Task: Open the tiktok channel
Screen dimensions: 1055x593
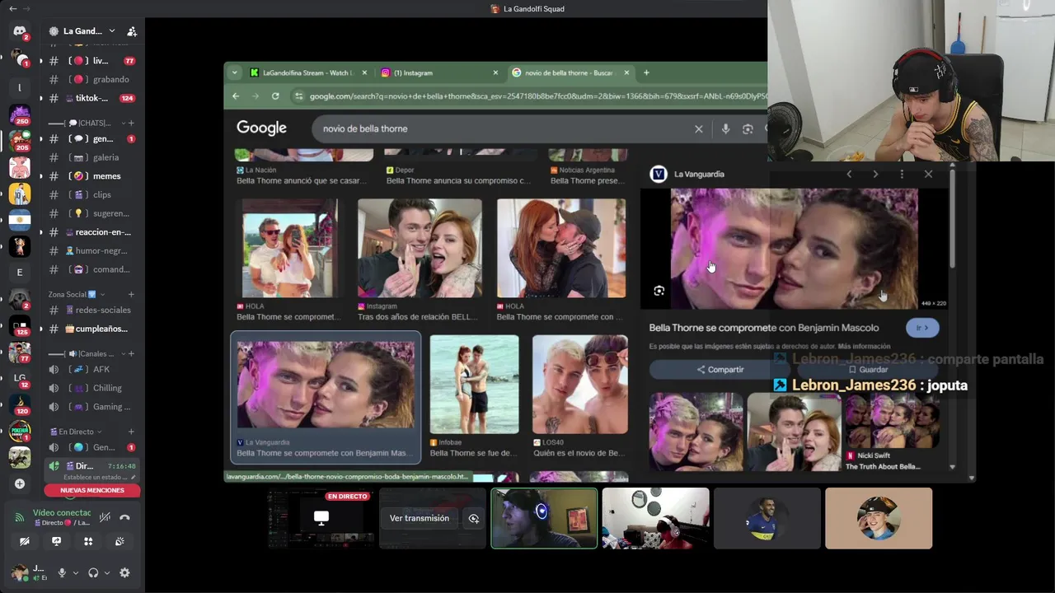Action: point(91,98)
